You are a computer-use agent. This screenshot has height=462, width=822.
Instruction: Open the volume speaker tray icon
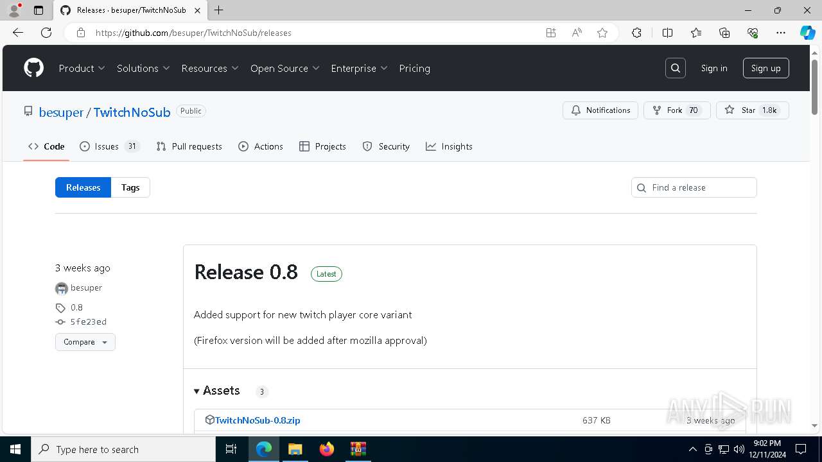click(739, 449)
